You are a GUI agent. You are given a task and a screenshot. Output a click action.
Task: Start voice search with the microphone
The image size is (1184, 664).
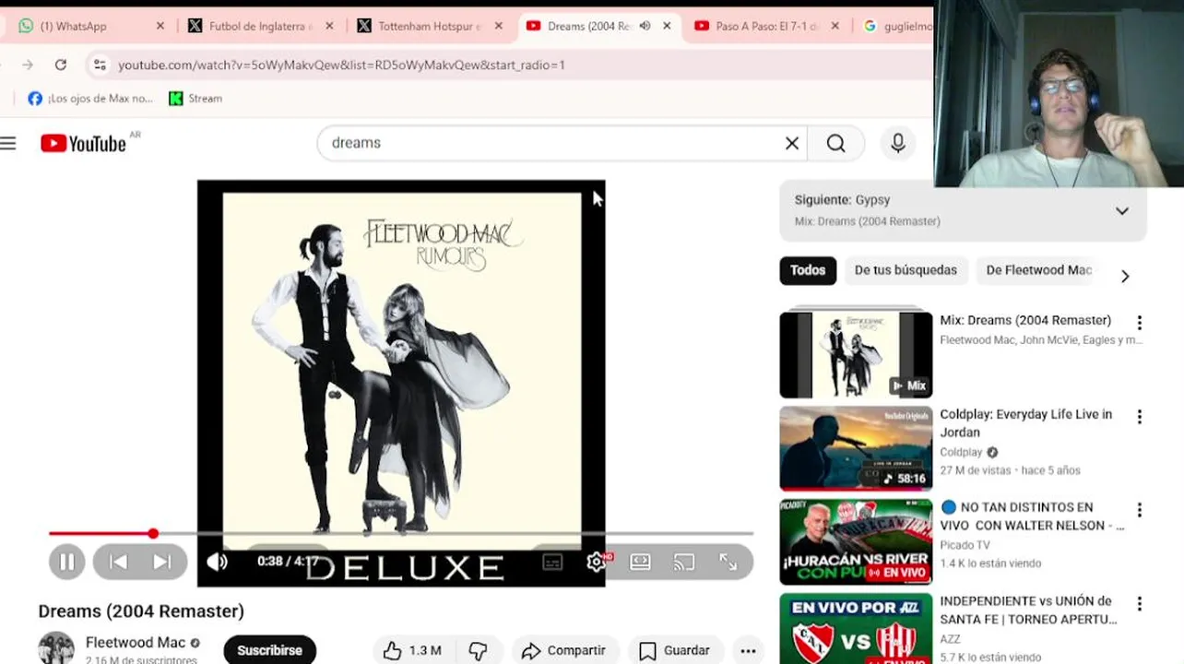898,143
